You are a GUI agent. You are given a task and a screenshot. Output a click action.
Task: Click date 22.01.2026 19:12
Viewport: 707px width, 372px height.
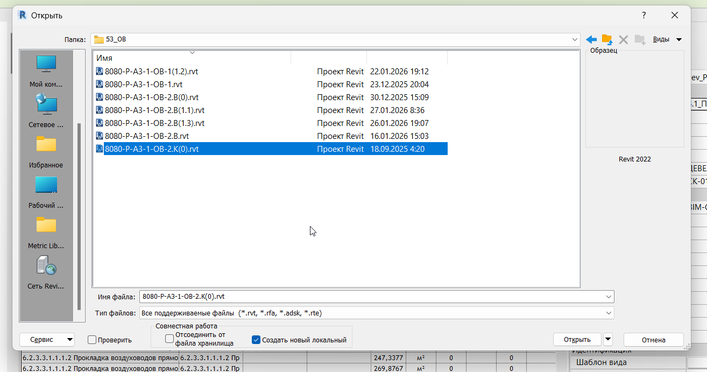[x=399, y=71]
